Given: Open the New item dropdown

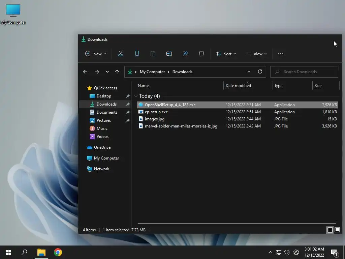Looking at the screenshot, I should tap(96, 54).
